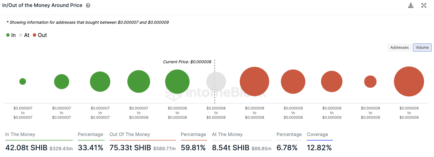434x157 pixels.
Task: Click the gray at-the-money bubble
Action: (x=216, y=81)
